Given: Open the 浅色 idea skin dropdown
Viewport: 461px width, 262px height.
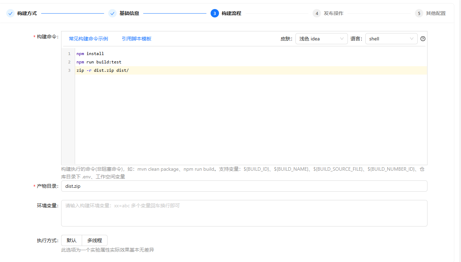Looking at the screenshot, I should 321,39.
